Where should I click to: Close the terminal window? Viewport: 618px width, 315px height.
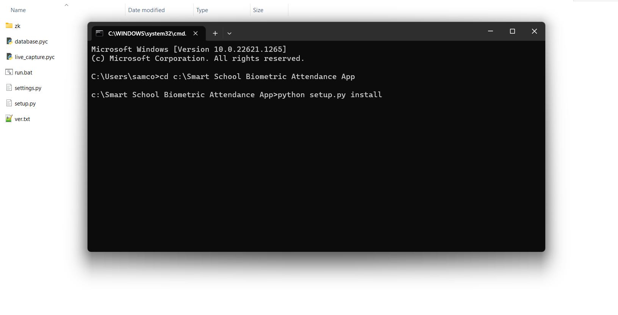[534, 31]
